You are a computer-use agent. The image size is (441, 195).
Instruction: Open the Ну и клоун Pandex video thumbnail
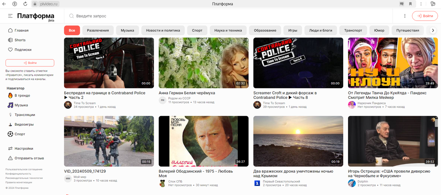coord(393,63)
